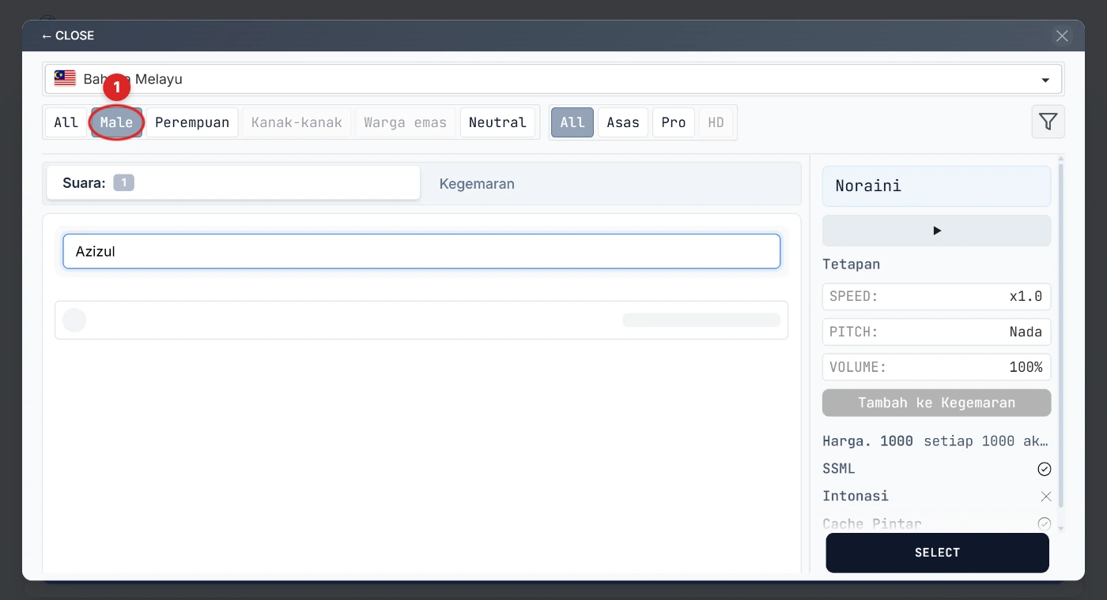The height and width of the screenshot is (600, 1107).
Task: Play the Noraini voice preview
Action: point(937,231)
